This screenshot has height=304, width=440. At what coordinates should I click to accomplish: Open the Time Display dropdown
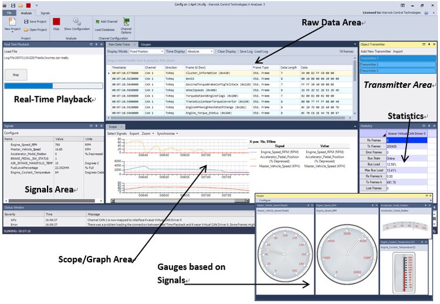[x=201, y=52]
